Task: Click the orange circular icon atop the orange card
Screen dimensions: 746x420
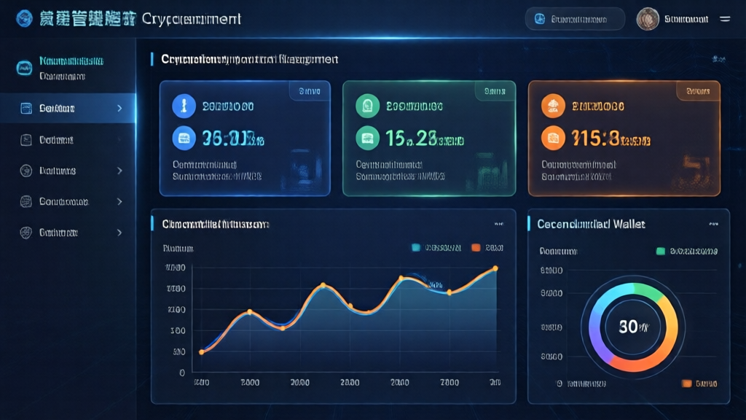Action: (554, 106)
